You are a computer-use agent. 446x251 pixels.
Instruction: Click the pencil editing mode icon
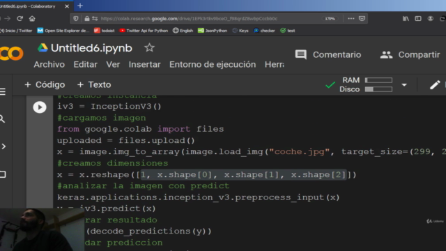tap(435, 85)
